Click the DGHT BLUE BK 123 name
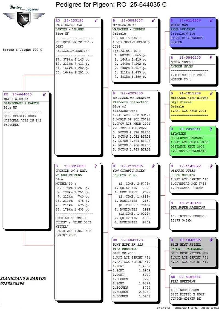This screenshot has width=219, height=315. [x=128, y=245]
